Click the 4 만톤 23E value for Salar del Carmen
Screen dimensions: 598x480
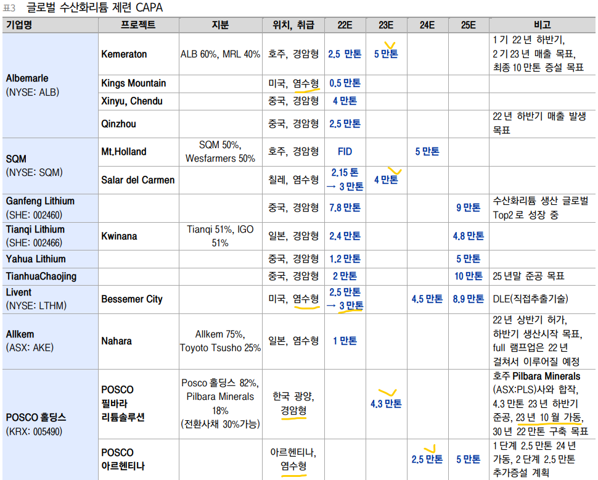(x=386, y=180)
